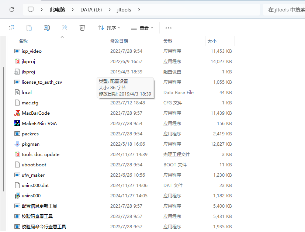305x232 pixels.
Task: Click the copy icon in toolbar
Action: tap(11, 28)
